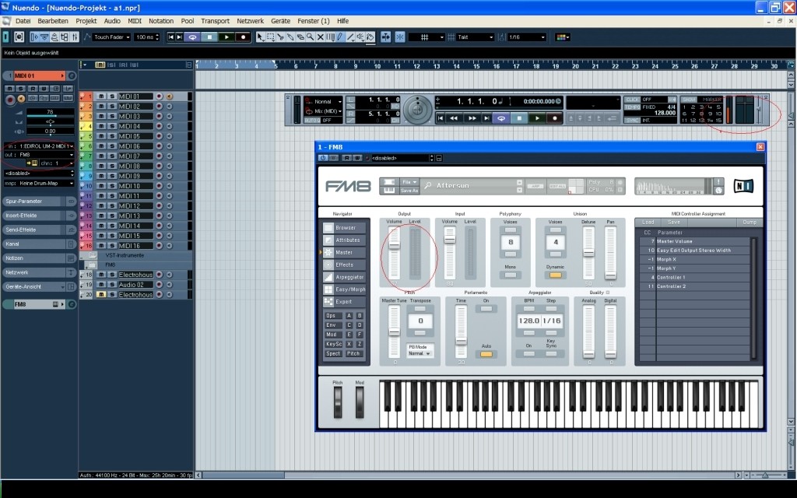This screenshot has width=797, height=498.
Task: Click the stop button in the floating transport panel
Action: [x=519, y=118]
